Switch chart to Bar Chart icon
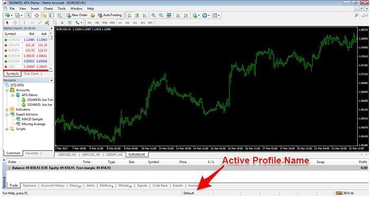This screenshot has height=198, width=370. point(129,15)
